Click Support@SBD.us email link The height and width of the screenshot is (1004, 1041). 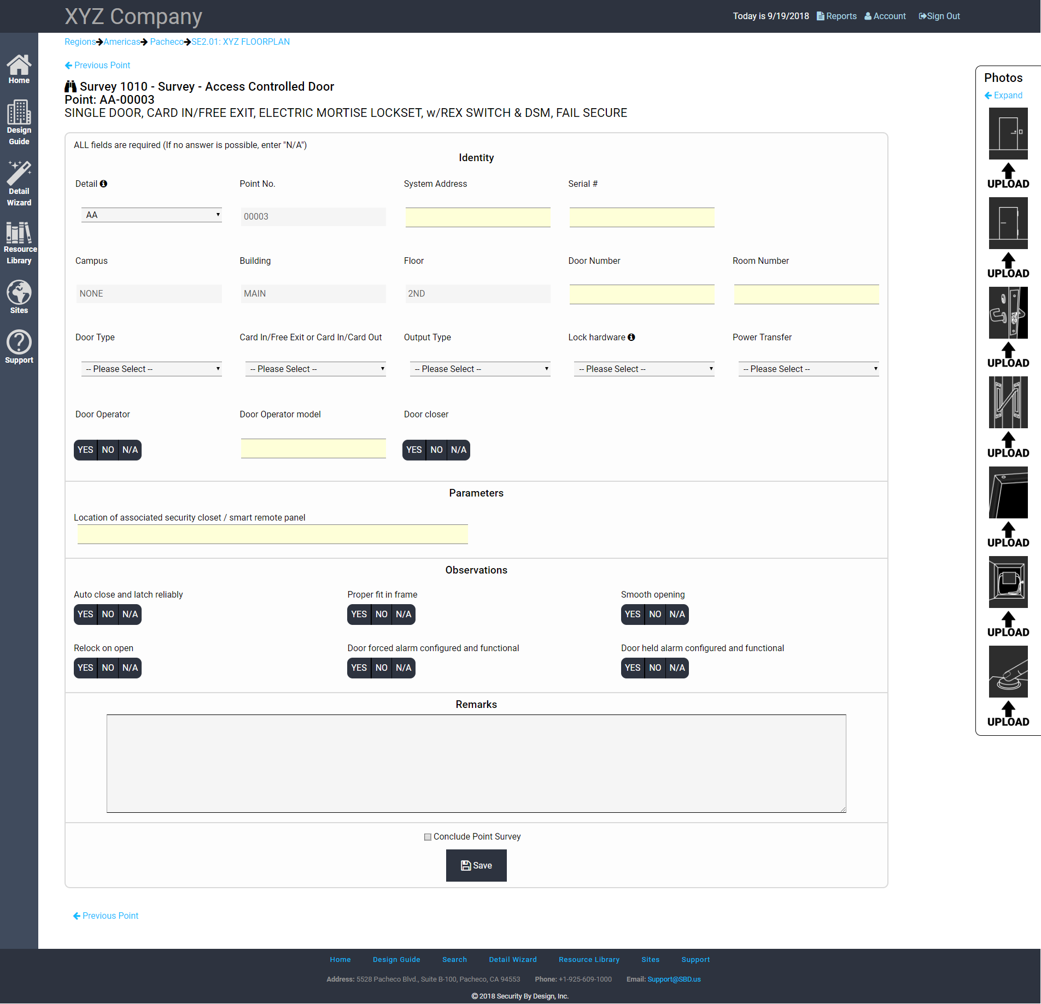coord(674,979)
